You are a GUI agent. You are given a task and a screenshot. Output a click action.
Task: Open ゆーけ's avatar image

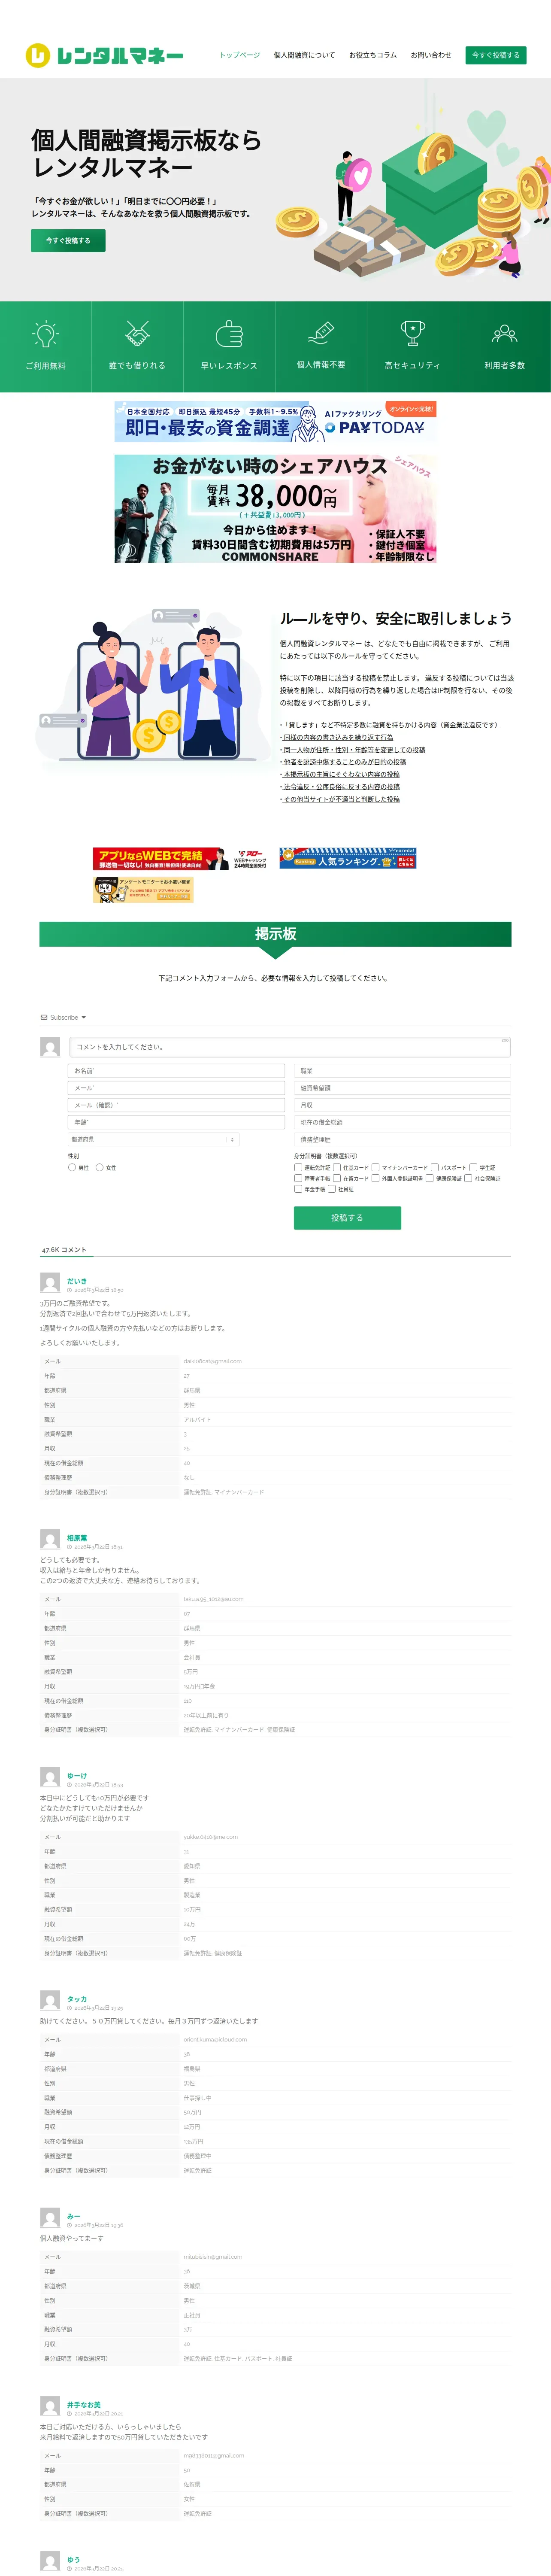point(50,1777)
